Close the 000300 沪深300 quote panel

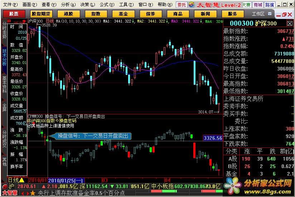[290, 24]
